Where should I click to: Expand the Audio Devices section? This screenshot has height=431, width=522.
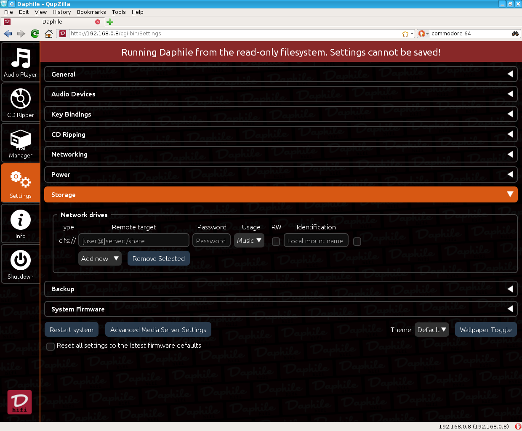click(281, 94)
